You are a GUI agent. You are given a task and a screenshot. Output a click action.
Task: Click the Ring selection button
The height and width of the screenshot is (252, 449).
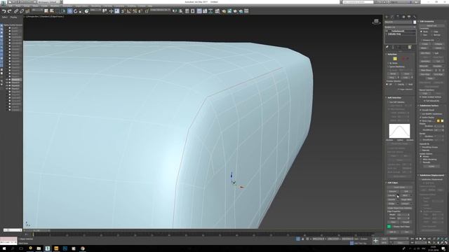coord(391,78)
